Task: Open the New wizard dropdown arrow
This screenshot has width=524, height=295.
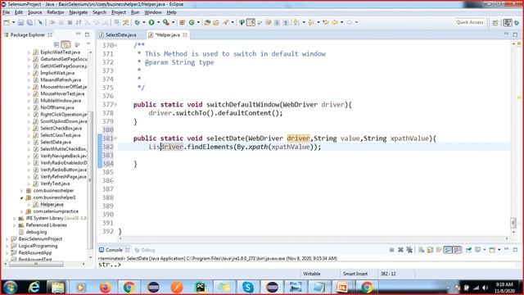Action: 13,22
